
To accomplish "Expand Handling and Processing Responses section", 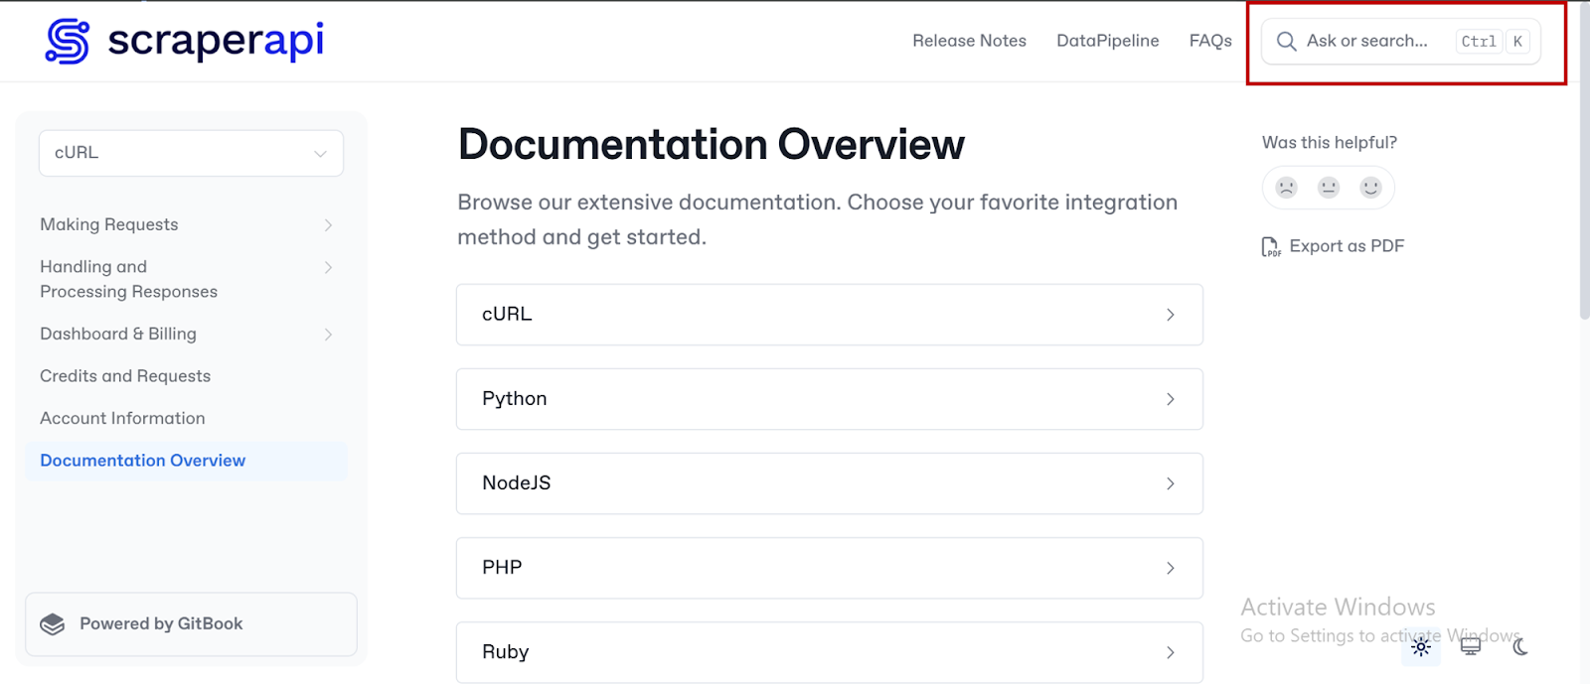I will [328, 267].
